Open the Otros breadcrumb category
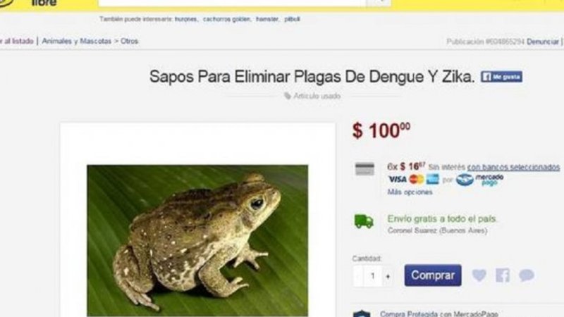 129,41
